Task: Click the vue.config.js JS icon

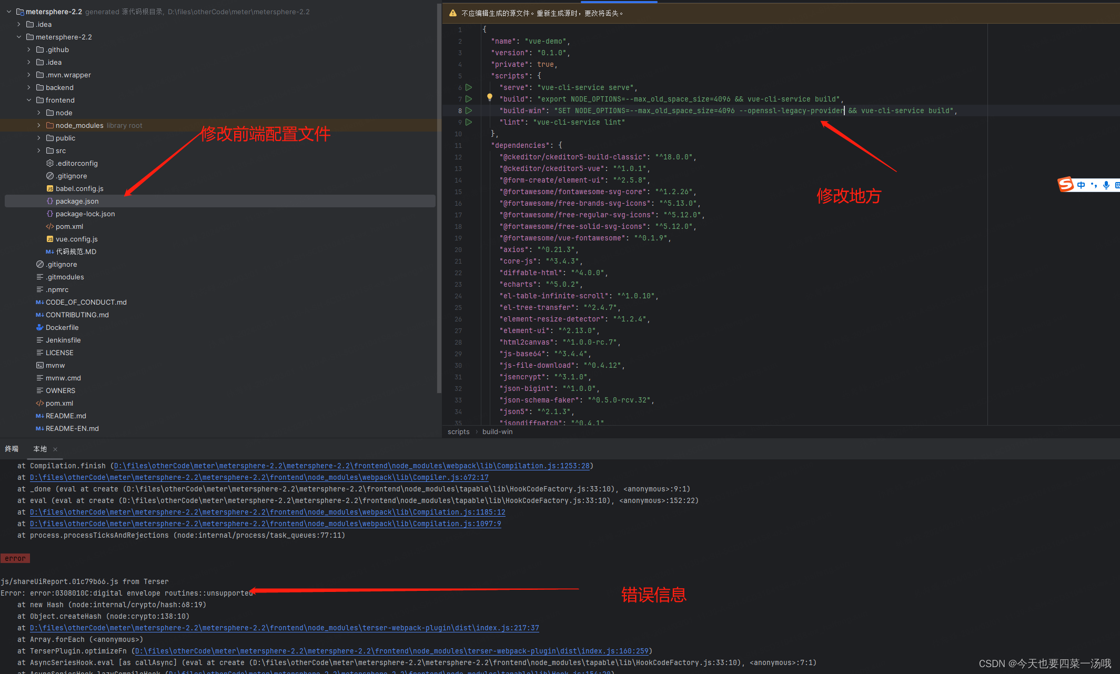Action: click(50, 239)
